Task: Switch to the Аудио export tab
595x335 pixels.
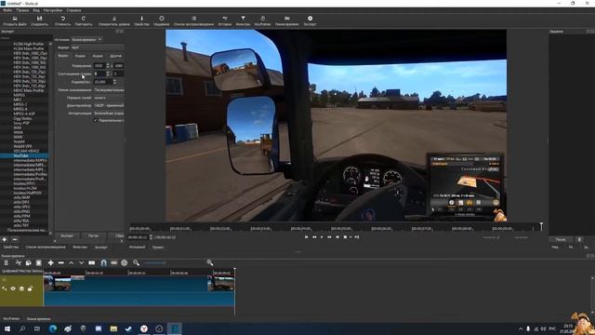Action: click(98, 56)
